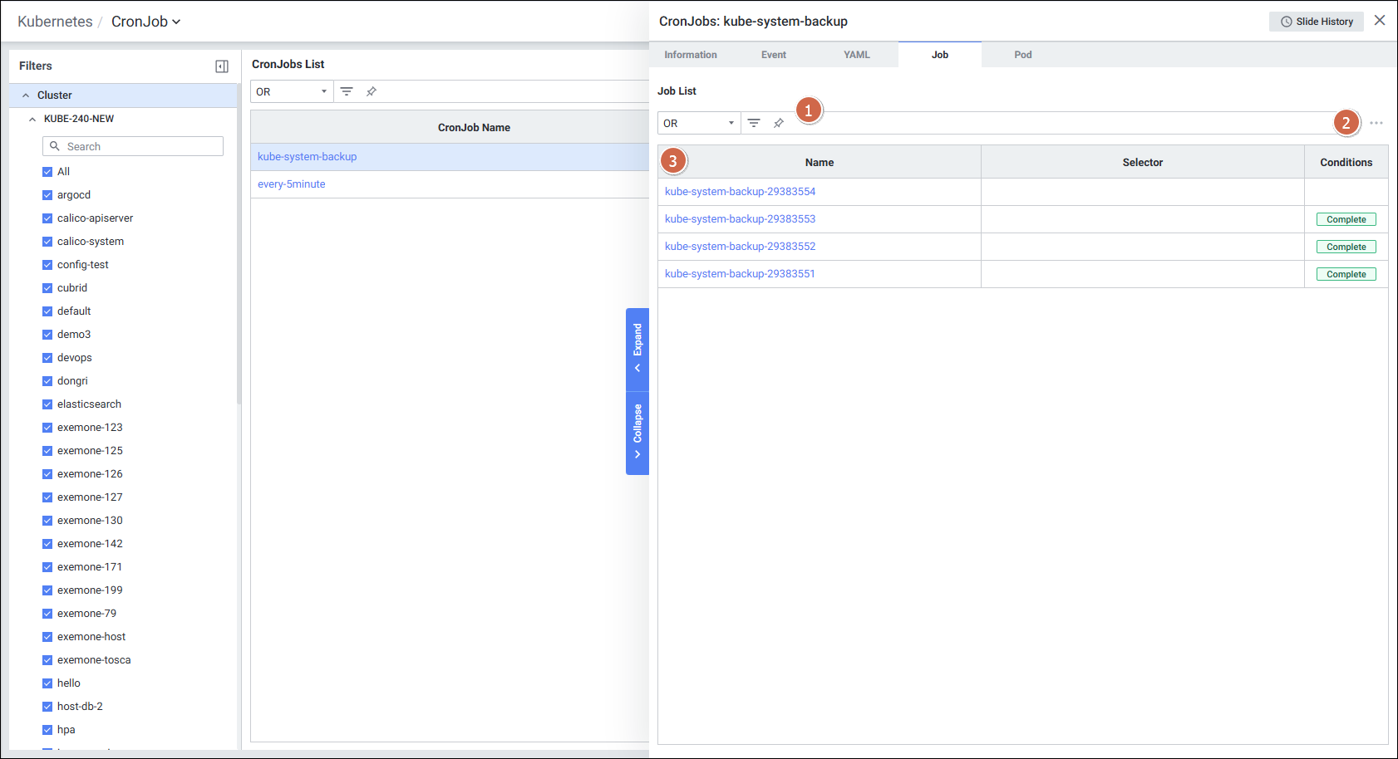The width and height of the screenshot is (1398, 759).
Task: Switch to the YAML tab
Action: (856, 55)
